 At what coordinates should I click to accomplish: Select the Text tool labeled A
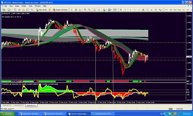click(152, 10)
